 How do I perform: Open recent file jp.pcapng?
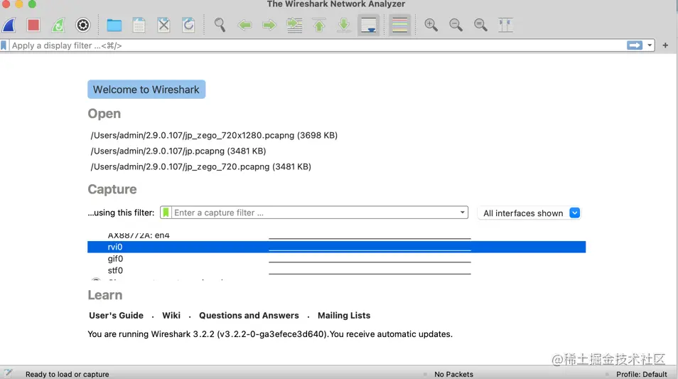point(178,151)
